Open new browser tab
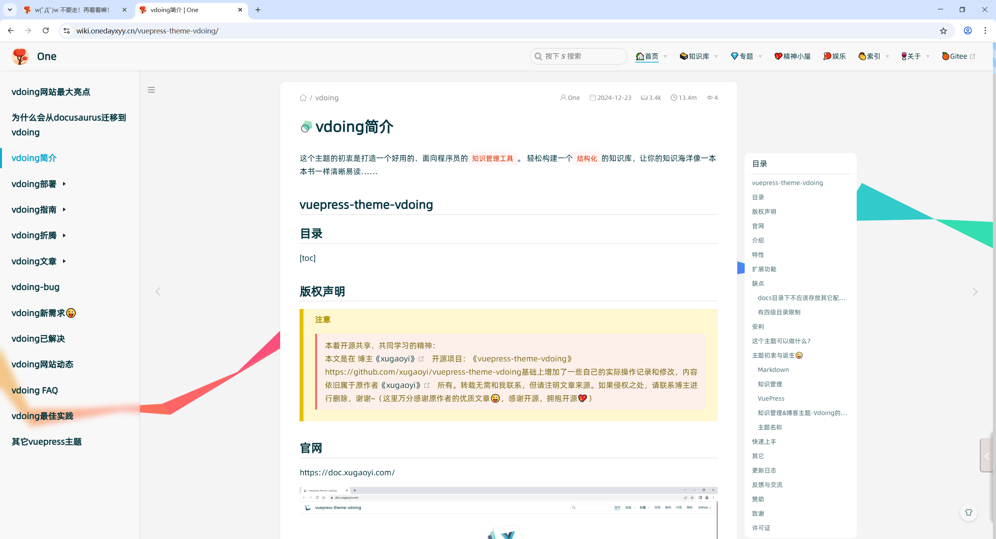This screenshot has width=996, height=539. tap(258, 10)
